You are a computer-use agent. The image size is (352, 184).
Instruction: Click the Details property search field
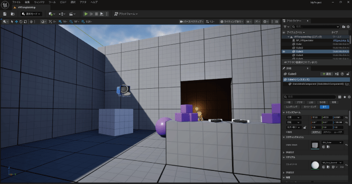point(310,97)
